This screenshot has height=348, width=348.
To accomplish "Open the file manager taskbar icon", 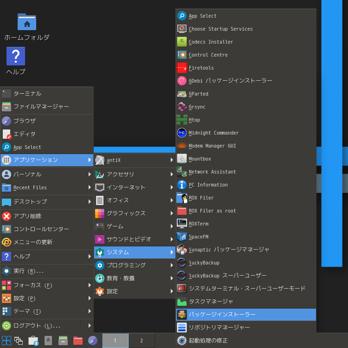I will 63,341.
